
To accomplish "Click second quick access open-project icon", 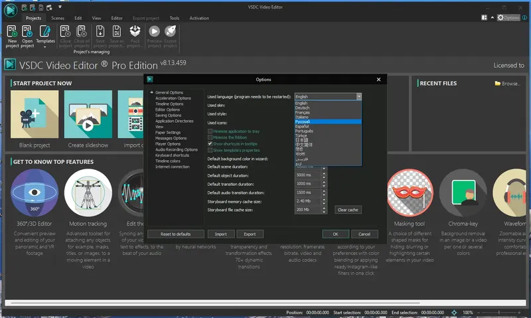I will tap(33, 7).
